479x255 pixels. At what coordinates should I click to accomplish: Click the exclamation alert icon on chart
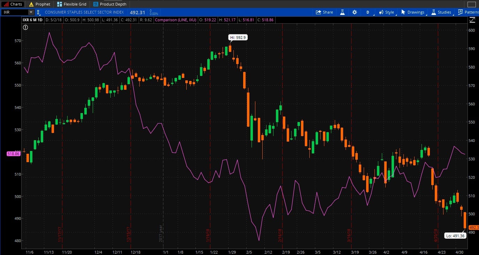point(25,27)
